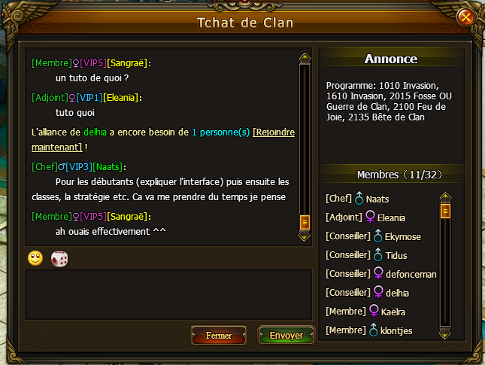Click the male icon next to Naats in members
The height and width of the screenshot is (365, 485).
(359, 198)
